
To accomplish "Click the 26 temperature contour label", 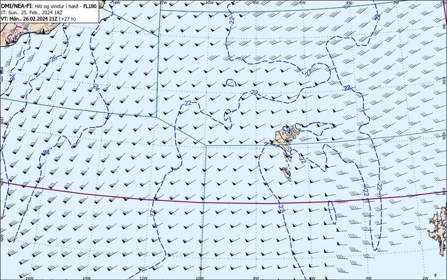I will pos(53,59).
